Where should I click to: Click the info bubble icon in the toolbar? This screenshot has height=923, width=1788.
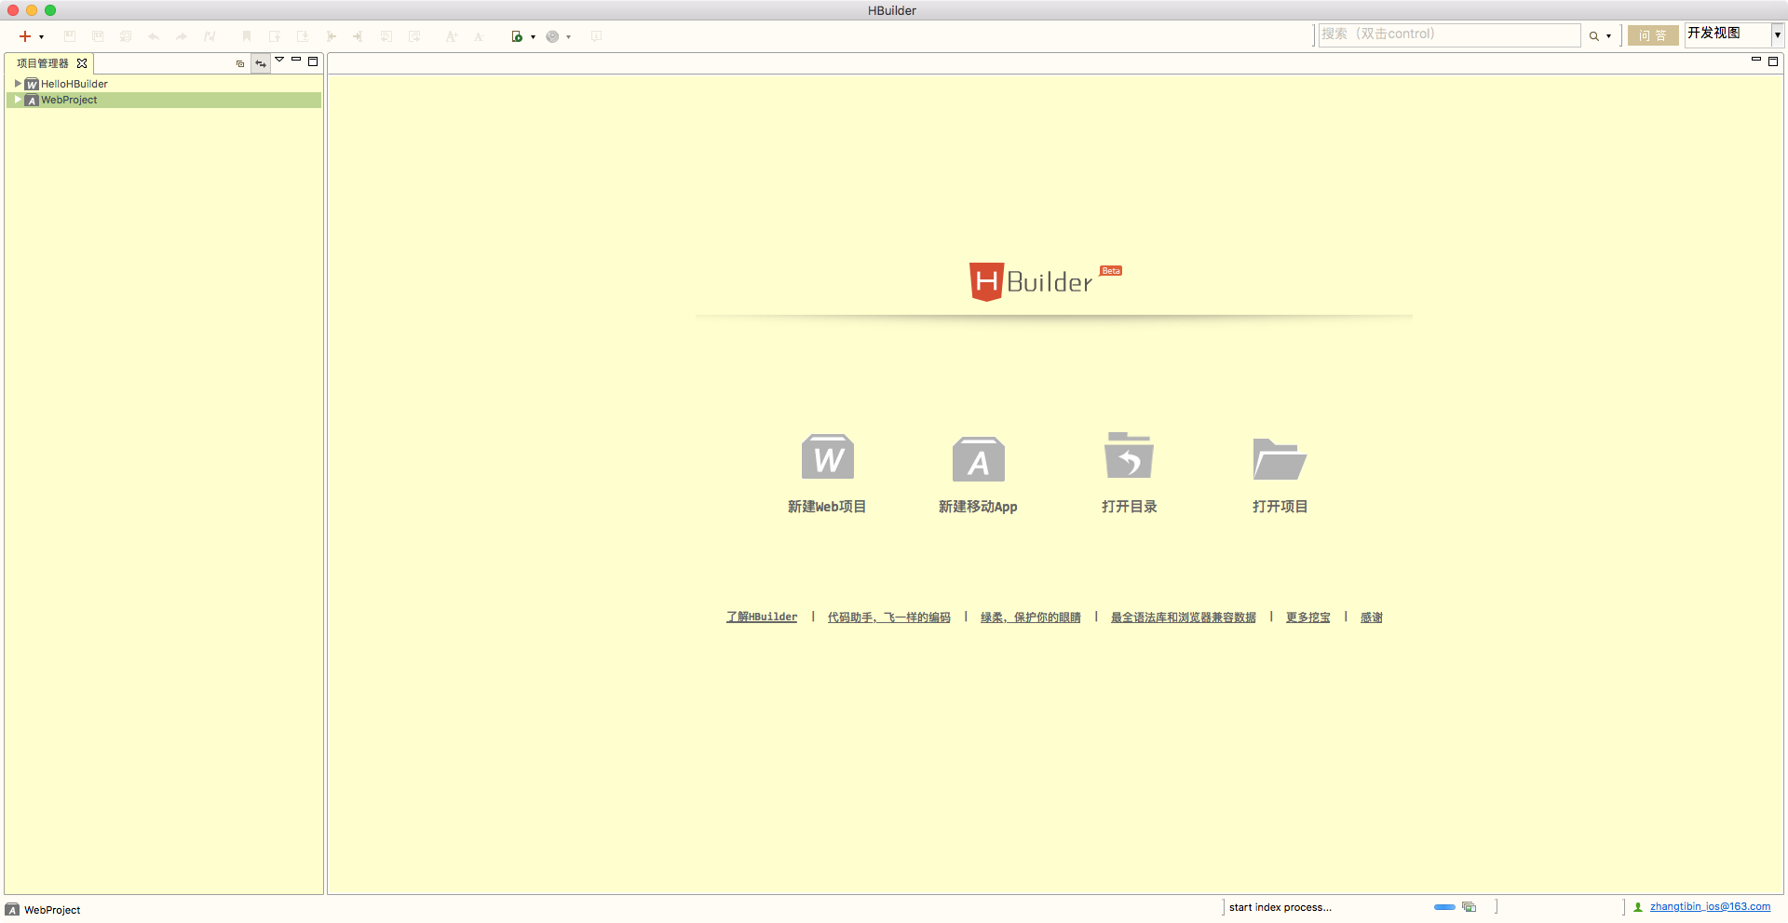596,36
